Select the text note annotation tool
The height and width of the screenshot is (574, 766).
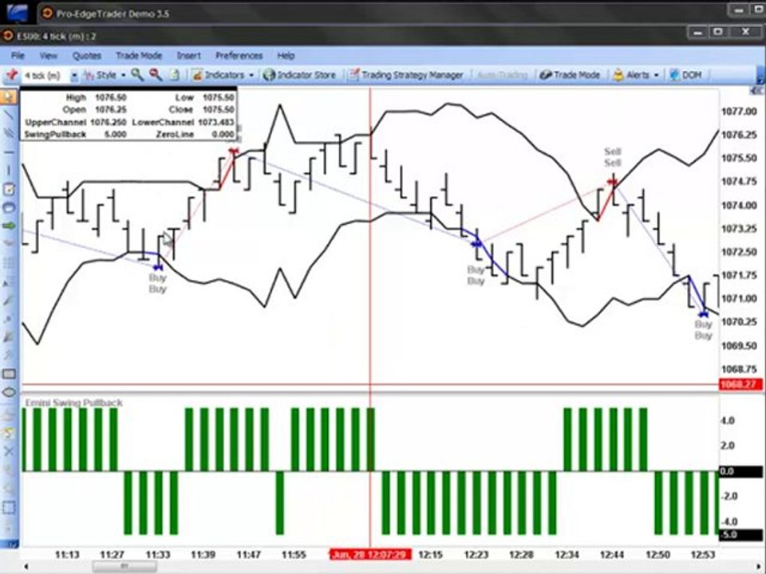click(9, 189)
